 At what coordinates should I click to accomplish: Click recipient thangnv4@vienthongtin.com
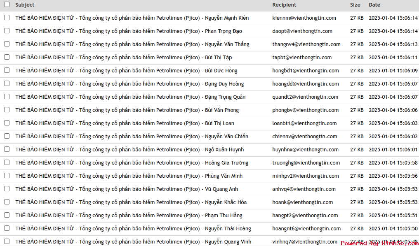[x=306, y=44]
